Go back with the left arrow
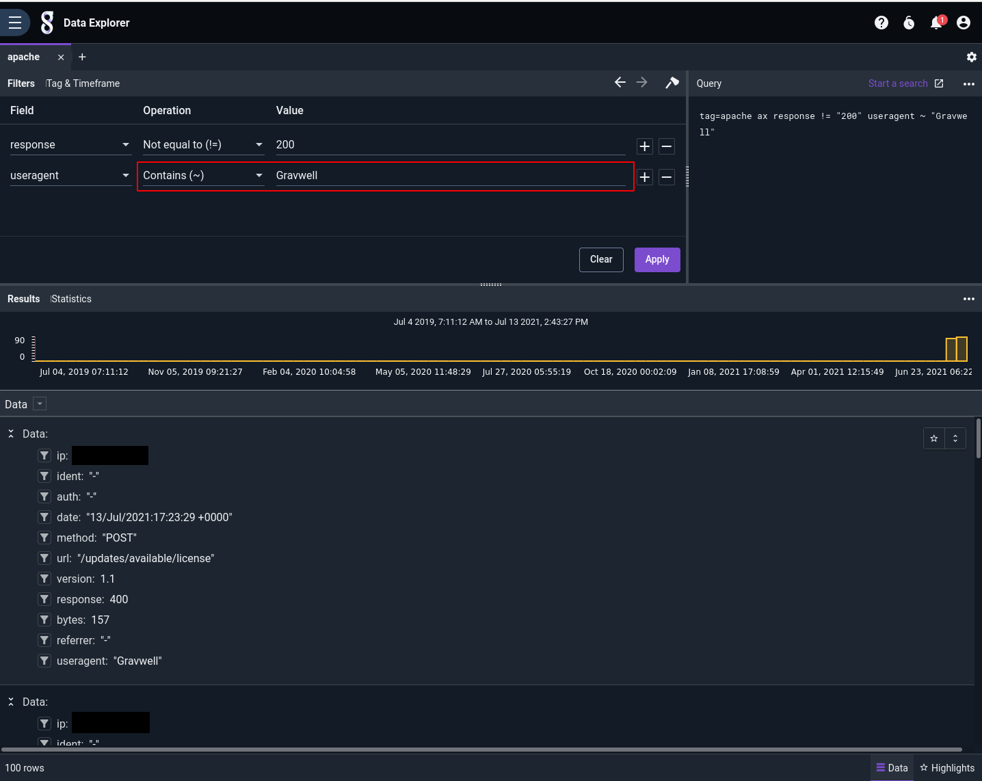Image resolution: width=982 pixels, height=781 pixels. (x=620, y=82)
